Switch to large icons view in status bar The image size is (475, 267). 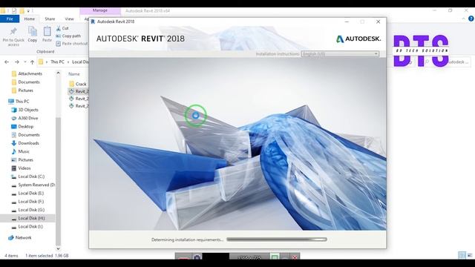click(470, 255)
